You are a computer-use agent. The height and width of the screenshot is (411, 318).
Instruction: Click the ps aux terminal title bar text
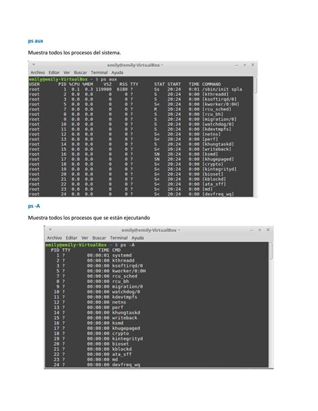coord(135,65)
